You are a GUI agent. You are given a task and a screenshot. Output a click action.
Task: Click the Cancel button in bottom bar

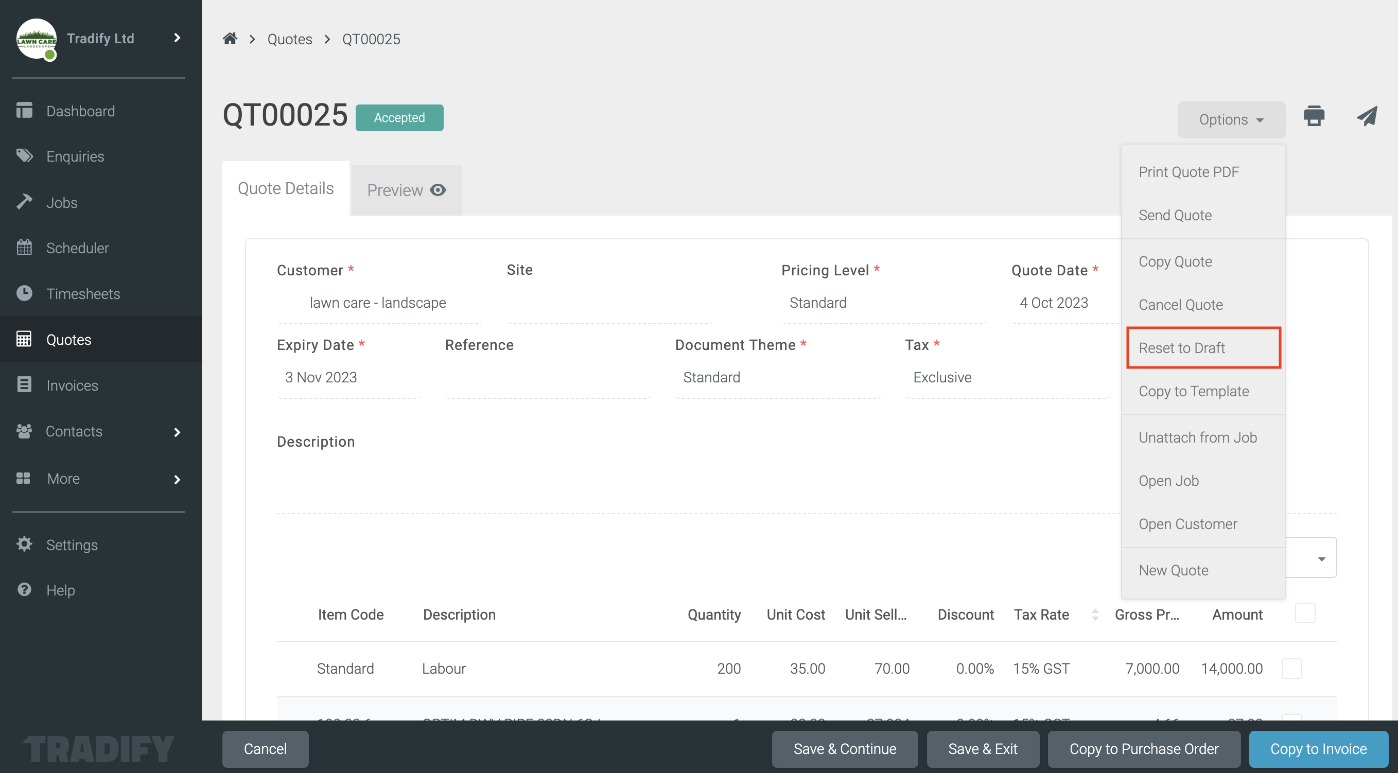click(x=266, y=749)
